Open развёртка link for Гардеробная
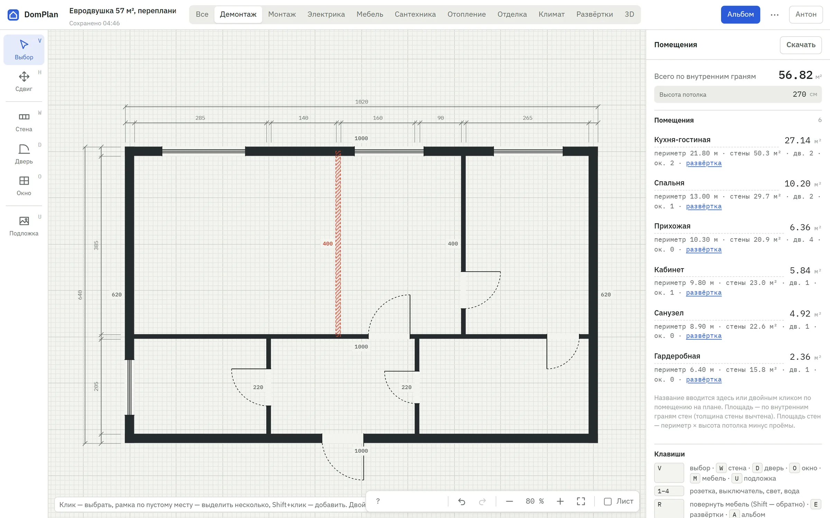 click(x=704, y=379)
